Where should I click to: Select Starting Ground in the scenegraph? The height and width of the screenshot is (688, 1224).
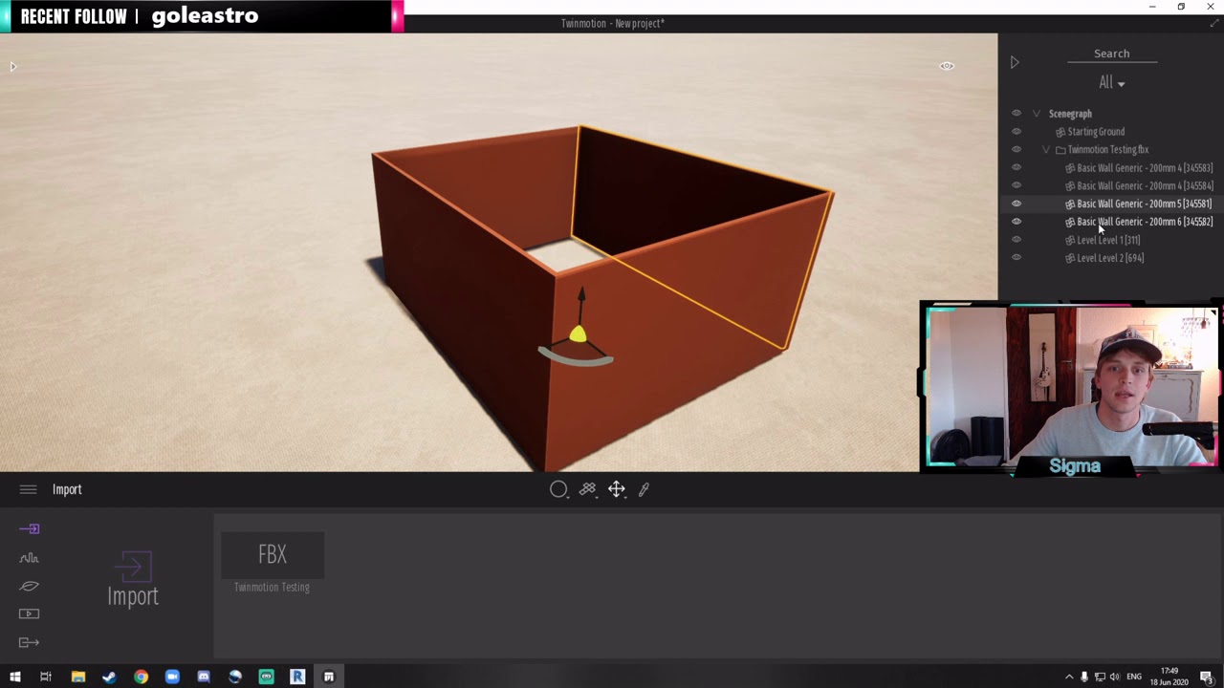coord(1096,132)
